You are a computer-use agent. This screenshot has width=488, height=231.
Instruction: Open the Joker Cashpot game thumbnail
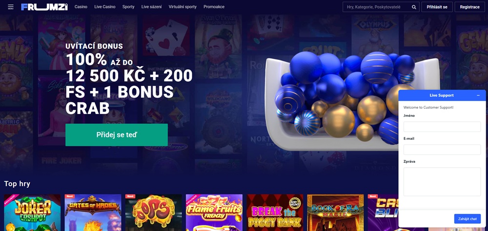tap(32, 212)
